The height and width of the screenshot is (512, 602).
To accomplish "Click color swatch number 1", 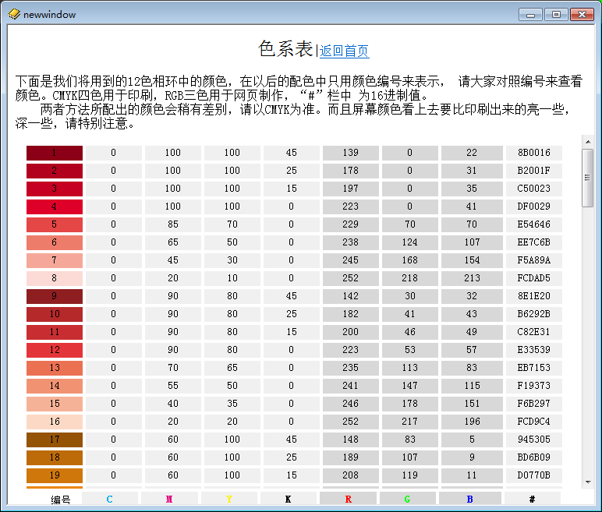I will (54, 153).
